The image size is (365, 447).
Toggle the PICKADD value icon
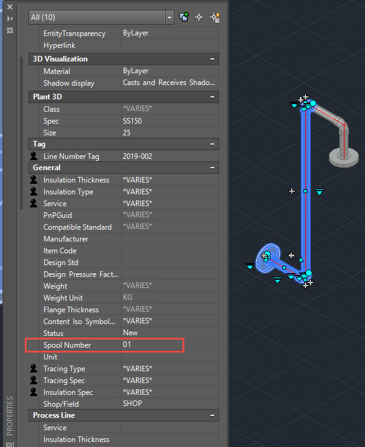(184, 17)
